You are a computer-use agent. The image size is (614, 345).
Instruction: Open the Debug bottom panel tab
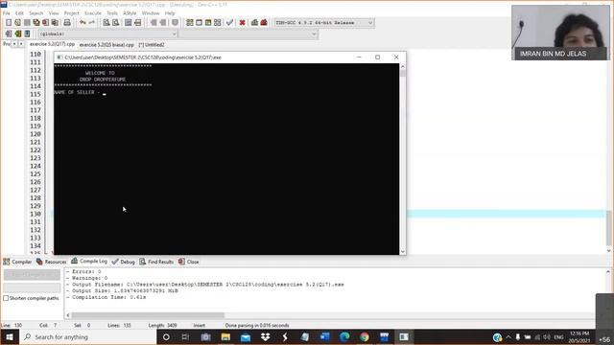point(124,262)
